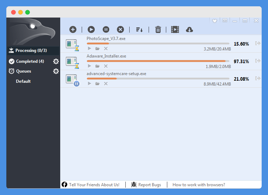268x195 pixels.
Task: Select the Default queue
Action: [23, 81]
